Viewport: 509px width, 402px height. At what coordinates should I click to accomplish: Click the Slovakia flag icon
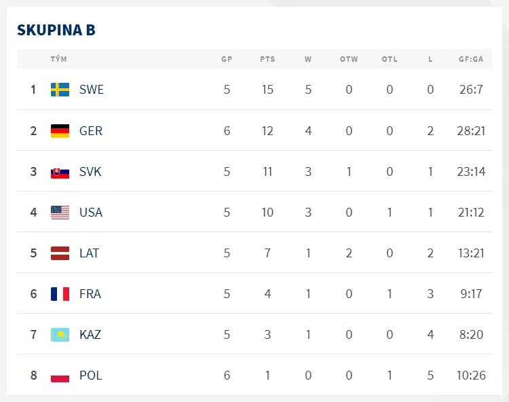pyautogui.click(x=60, y=172)
